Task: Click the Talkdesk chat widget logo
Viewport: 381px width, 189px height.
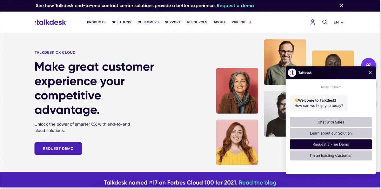Action: [292, 72]
